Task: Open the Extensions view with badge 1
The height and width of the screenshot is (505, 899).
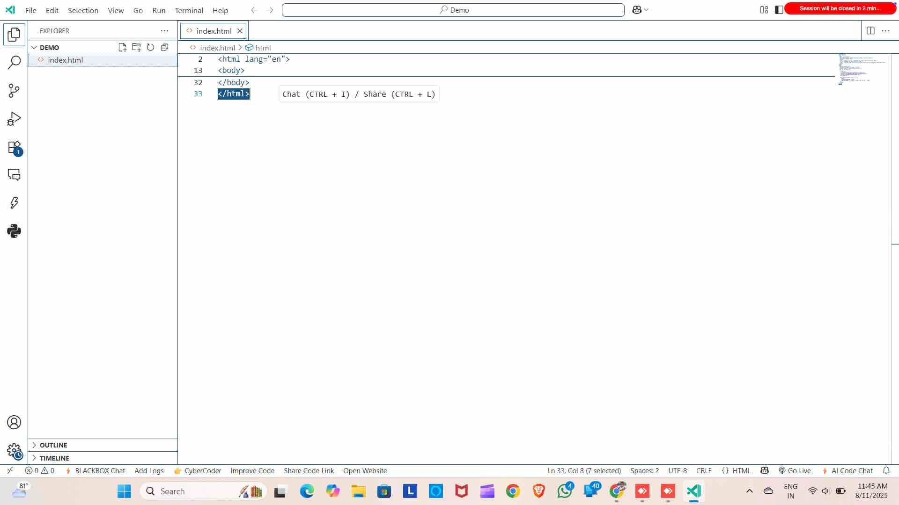Action: tap(14, 146)
